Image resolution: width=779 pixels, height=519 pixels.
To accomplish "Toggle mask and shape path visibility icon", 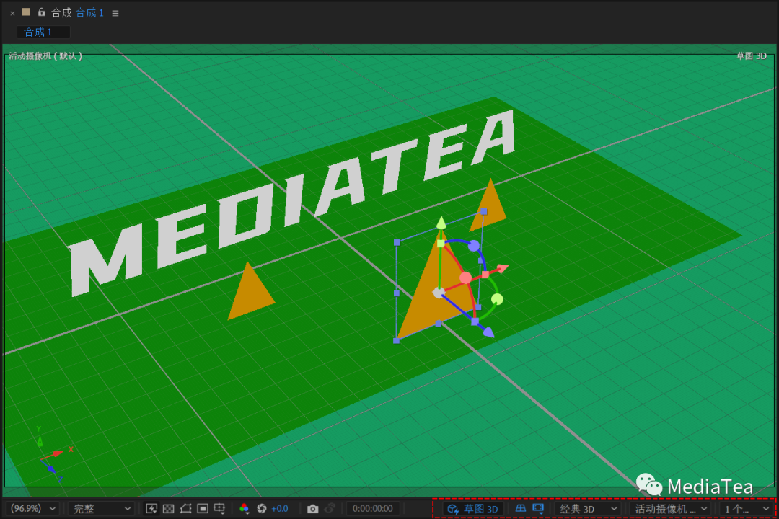I will point(185,509).
